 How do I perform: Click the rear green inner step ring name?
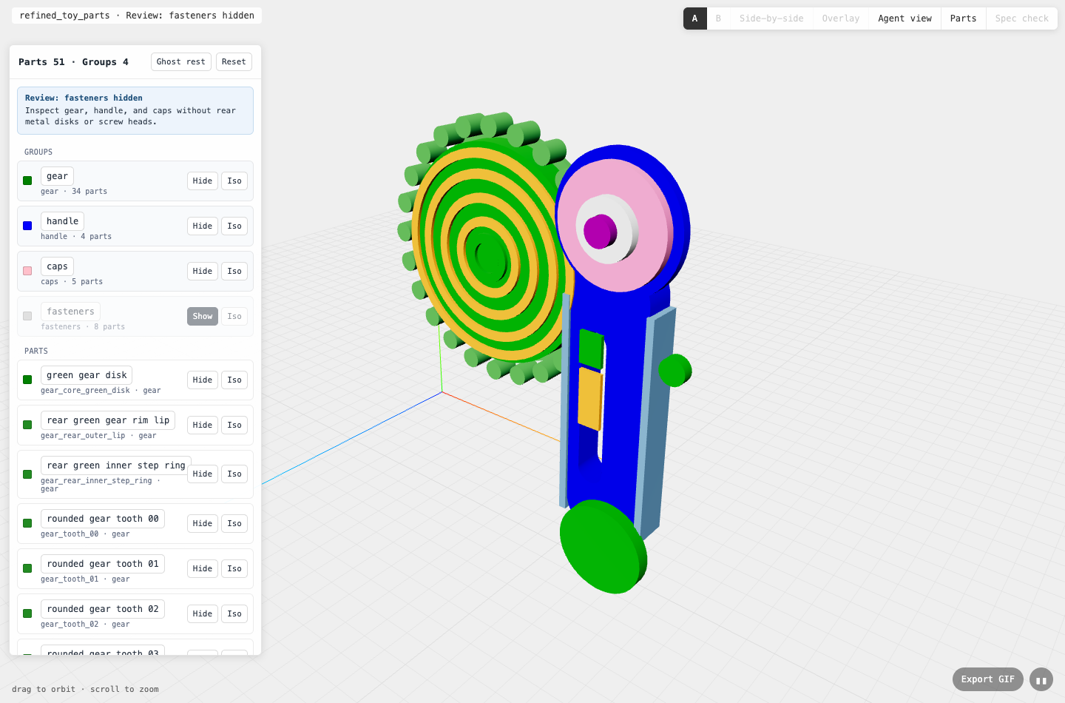coord(116,465)
